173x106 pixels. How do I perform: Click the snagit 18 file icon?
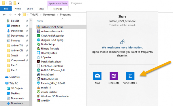[x=39, y=88]
